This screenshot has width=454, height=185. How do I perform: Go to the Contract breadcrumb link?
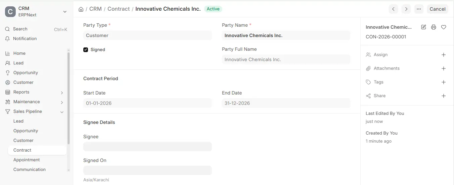point(118,9)
